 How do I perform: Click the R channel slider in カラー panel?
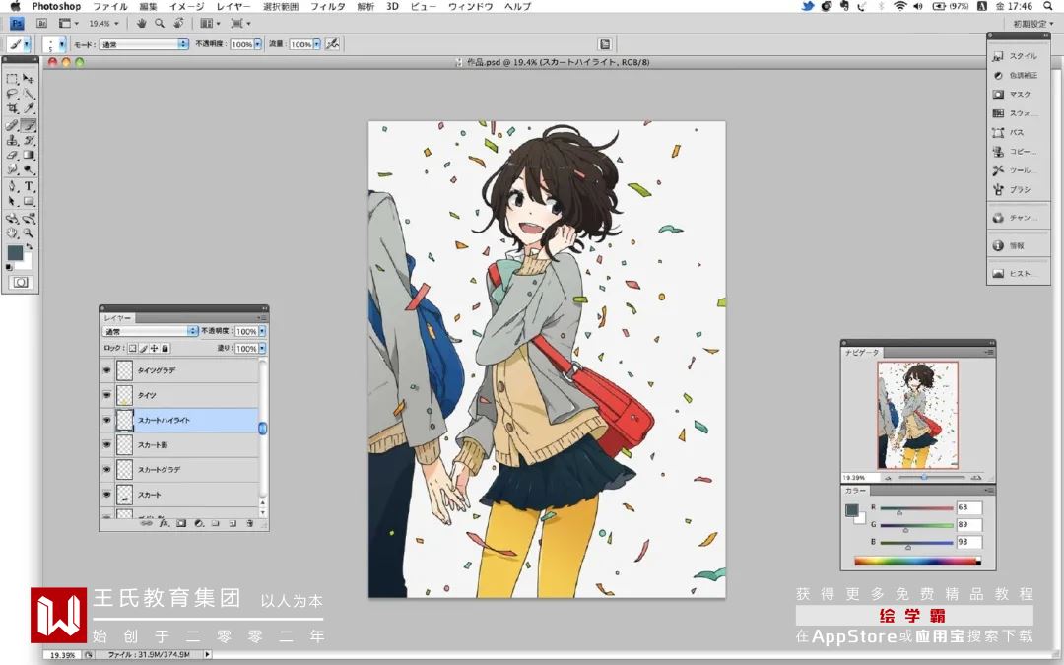pos(917,509)
